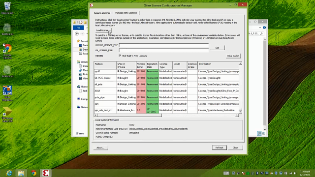Click the Refresh button
The image size is (315, 177).
[219, 147]
